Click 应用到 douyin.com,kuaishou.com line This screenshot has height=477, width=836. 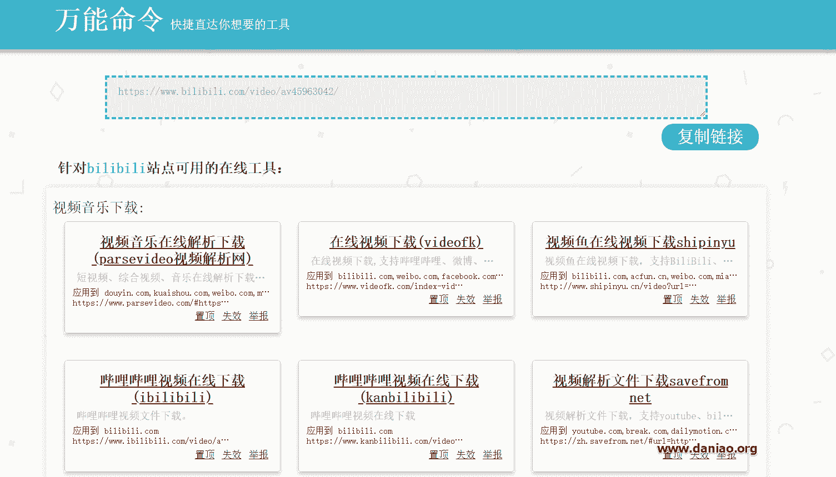point(171,292)
